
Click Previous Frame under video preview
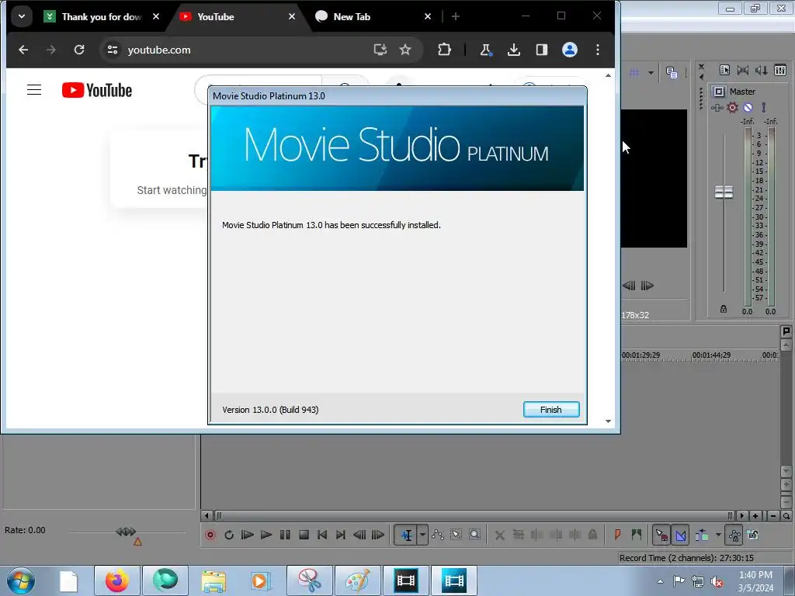pyautogui.click(x=629, y=286)
